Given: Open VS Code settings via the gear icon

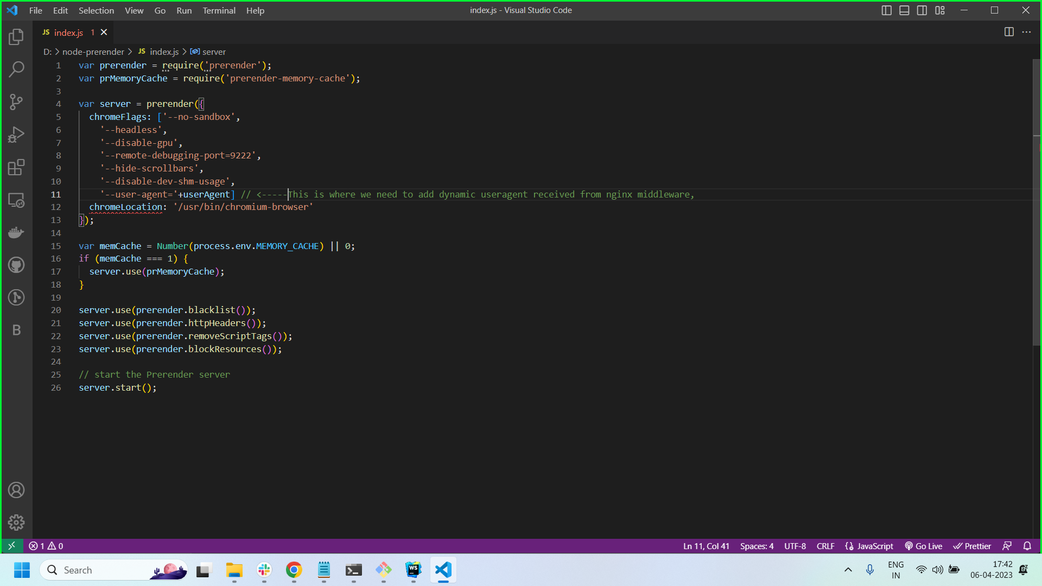Looking at the screenshot, I should (16, 523).
